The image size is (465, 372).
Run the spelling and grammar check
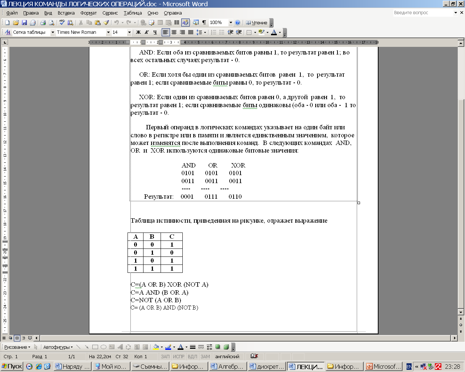[x=62, y=23]
